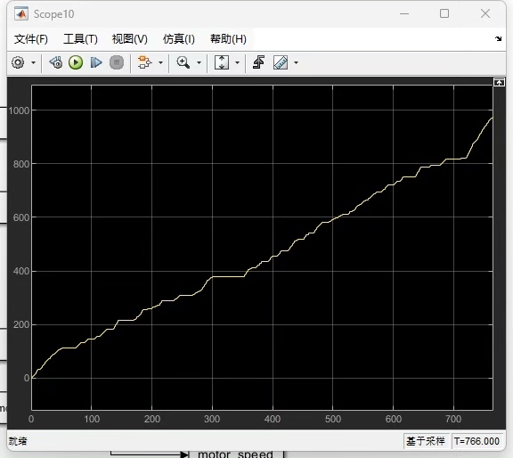Click the 基于采样 status bar entry
Viewport: 513px width, 458px height.
pyautogui.click(x=426, y=441)
